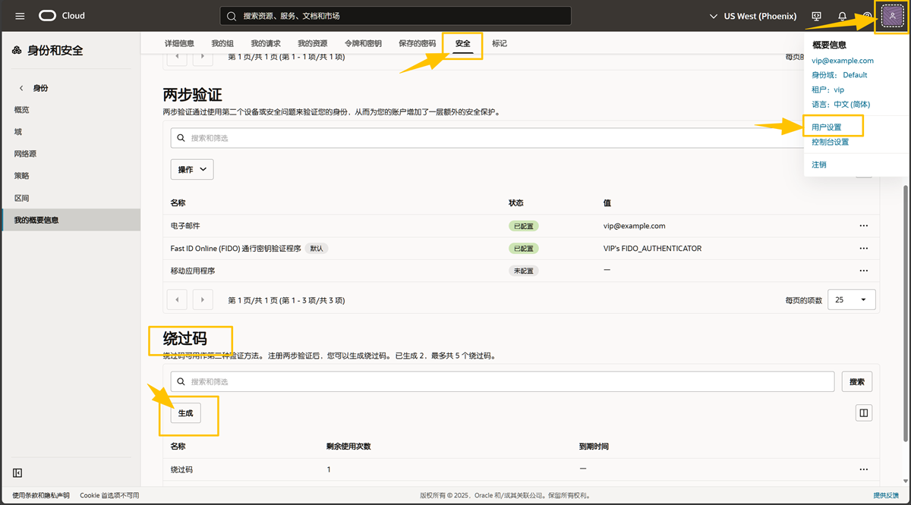Collapse the sidebar using bottom-left panel icon
The width and height of the screenshot is (911, 505).
[17, 473]
